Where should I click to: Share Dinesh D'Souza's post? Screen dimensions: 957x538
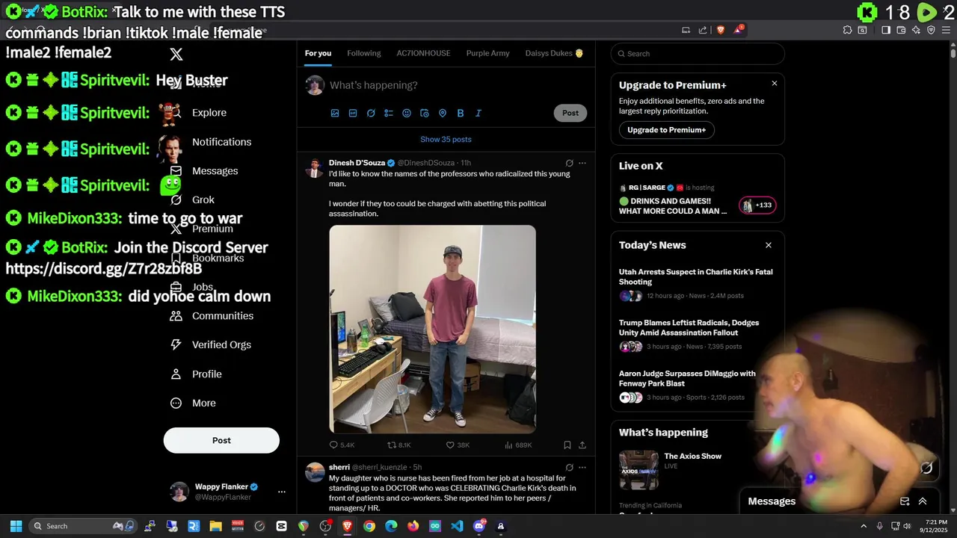[x=582, y=445]
